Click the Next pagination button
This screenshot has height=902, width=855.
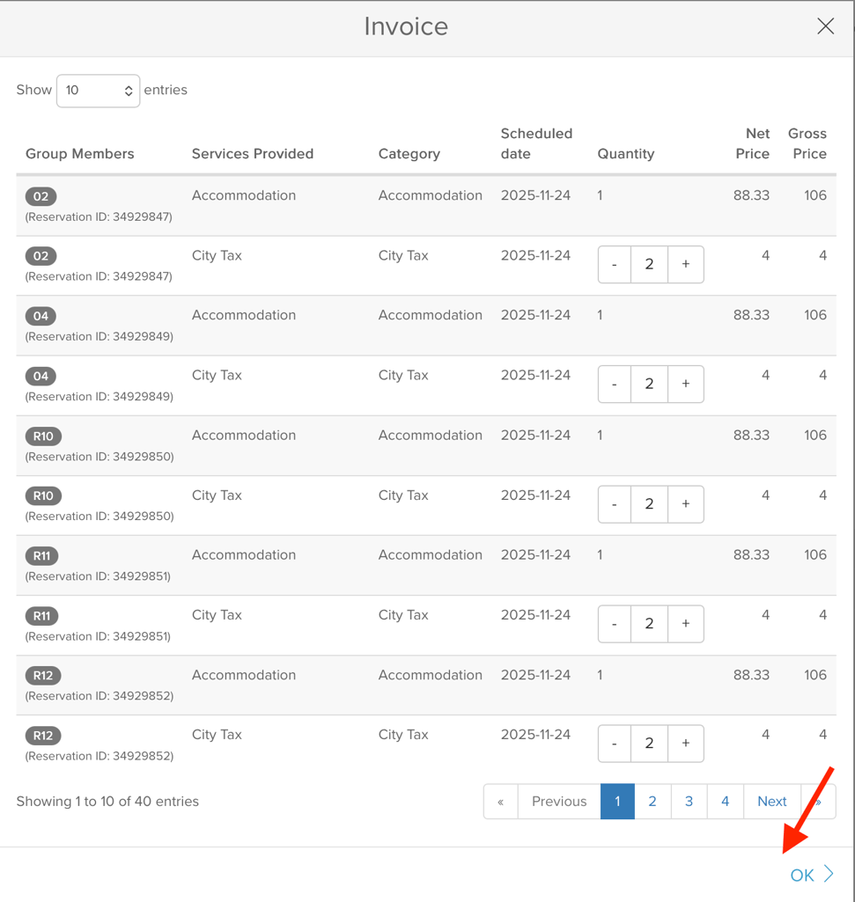pyautogui.click(x=772, y=802)
